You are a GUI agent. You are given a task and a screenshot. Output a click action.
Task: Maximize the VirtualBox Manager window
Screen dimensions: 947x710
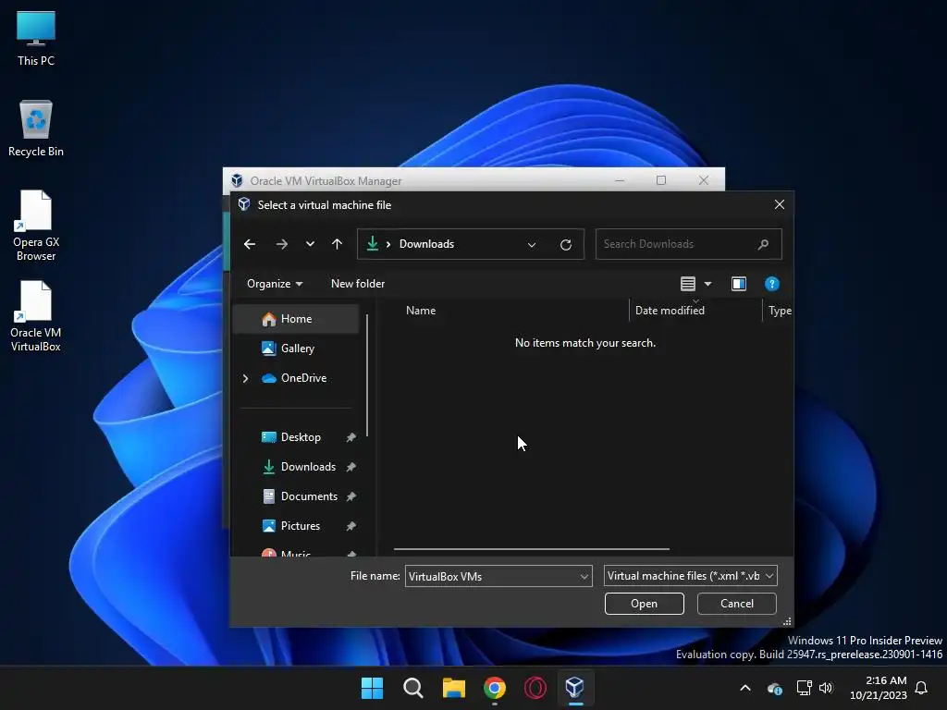[661, 180]
